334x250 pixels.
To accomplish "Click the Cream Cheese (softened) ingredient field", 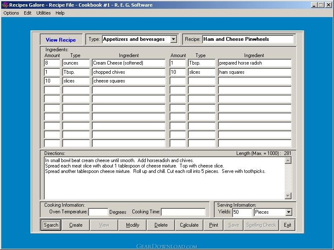I will point(129,63).
